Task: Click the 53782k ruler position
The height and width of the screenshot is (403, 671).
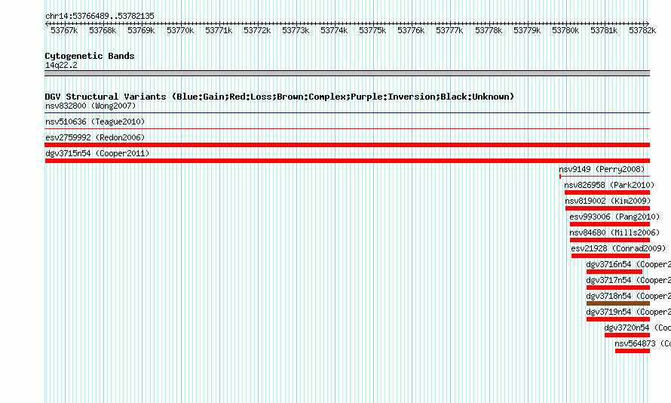Action: point(643,30)
